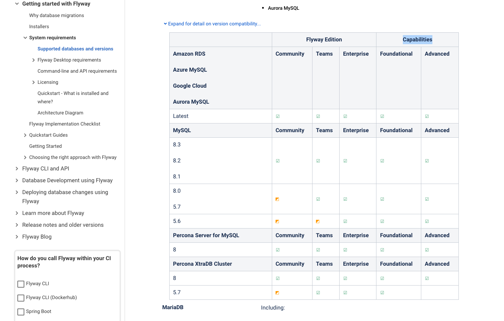Collapse the System requirements tree node

pos(25,38)
